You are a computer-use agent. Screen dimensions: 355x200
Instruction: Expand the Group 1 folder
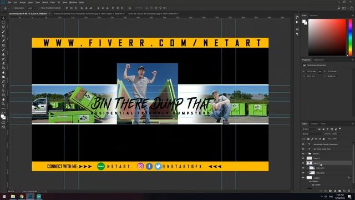coord(307,154)
